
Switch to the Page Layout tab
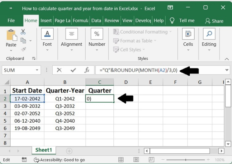(x=62, y=21)
